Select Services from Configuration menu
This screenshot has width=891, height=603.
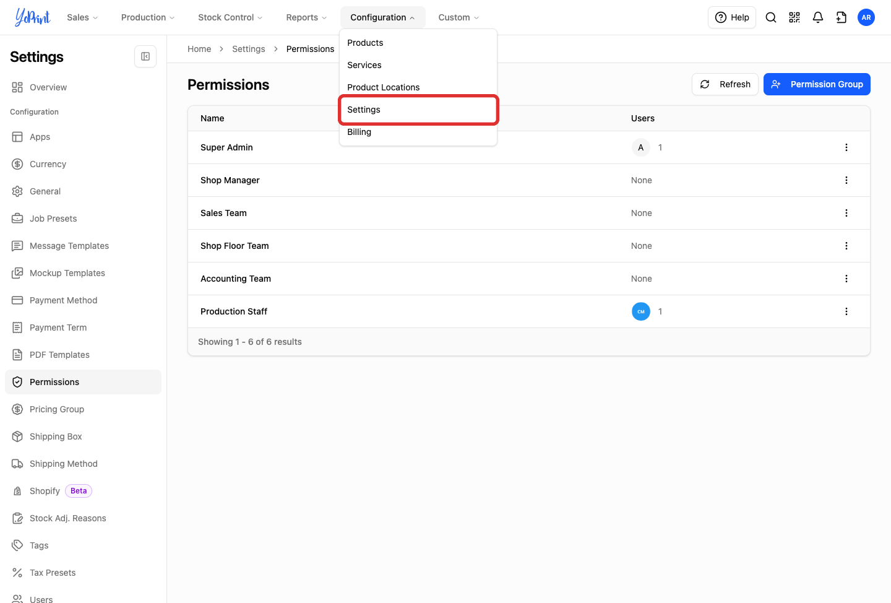418,65
